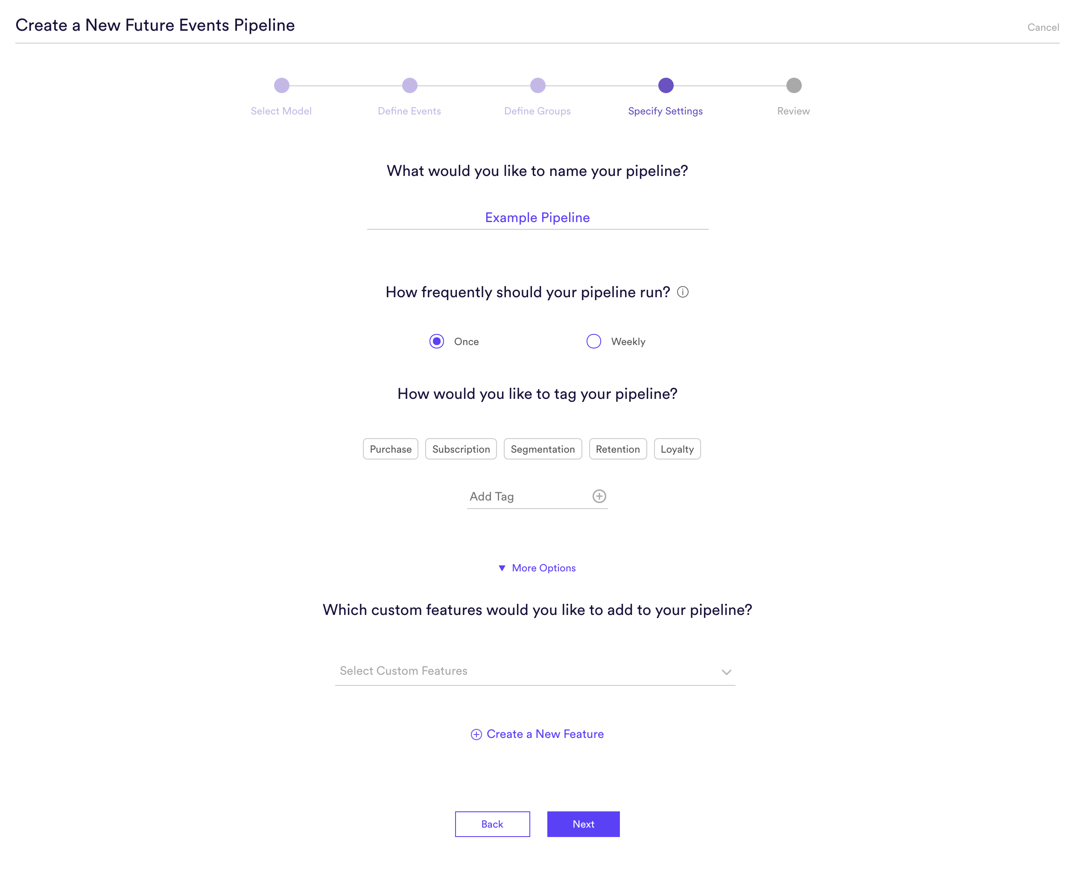Click the chevron arrow of custom features dropdown
Viewport: 1075px width, 878px height.
(727, 672)
